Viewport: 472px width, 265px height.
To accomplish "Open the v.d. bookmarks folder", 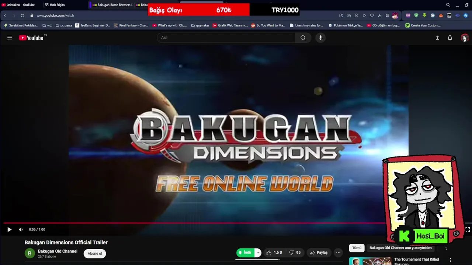I will (x=47, y=25).
